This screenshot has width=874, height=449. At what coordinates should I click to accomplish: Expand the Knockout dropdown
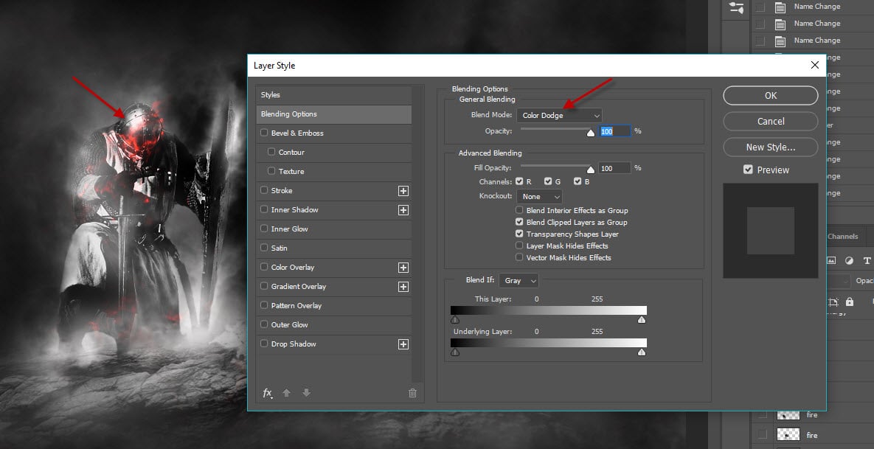pos(539,197)
